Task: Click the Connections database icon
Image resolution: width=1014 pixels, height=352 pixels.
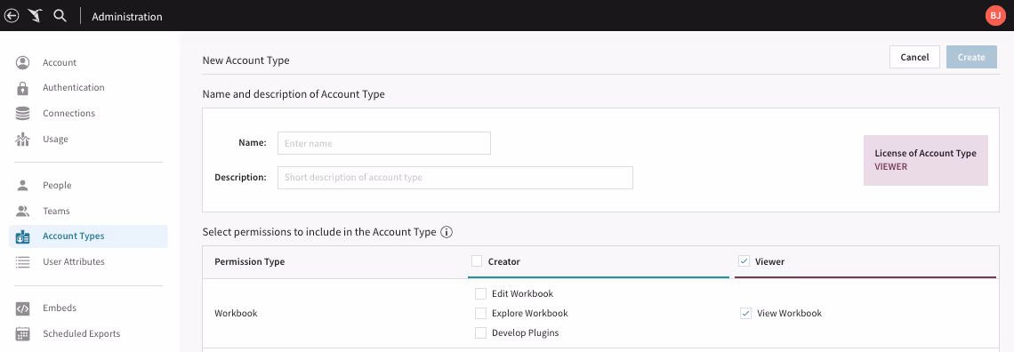Action: pos(22,114)
